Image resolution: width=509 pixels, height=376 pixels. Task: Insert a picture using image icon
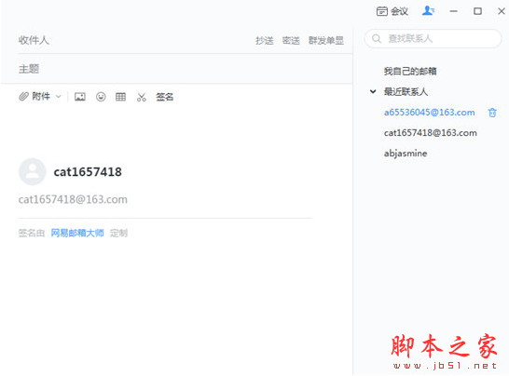80,97
